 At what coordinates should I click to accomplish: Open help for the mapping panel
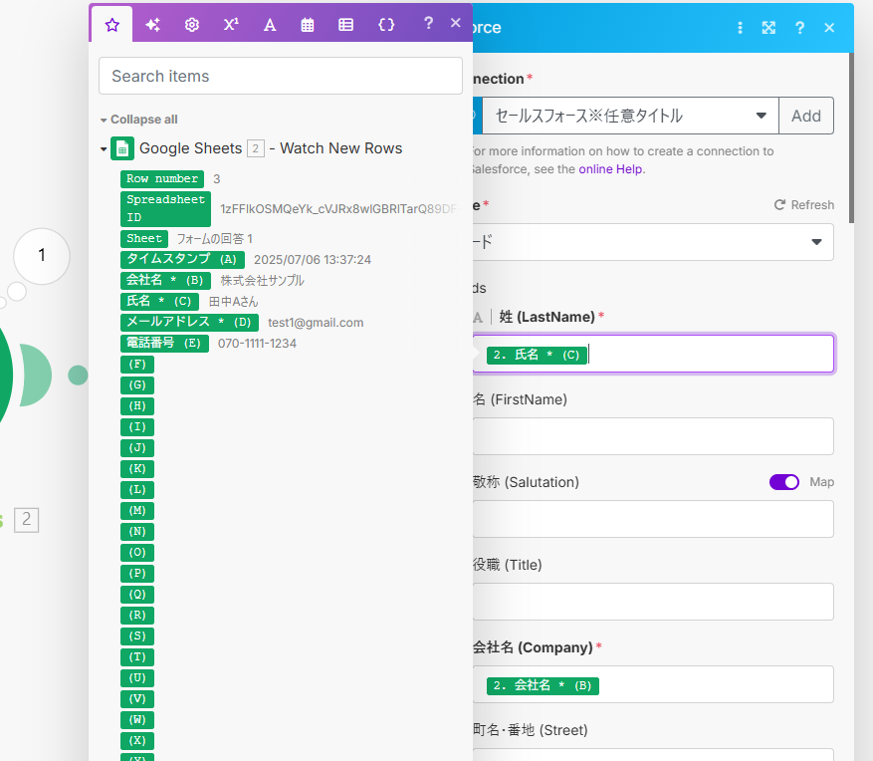(428, 23)
